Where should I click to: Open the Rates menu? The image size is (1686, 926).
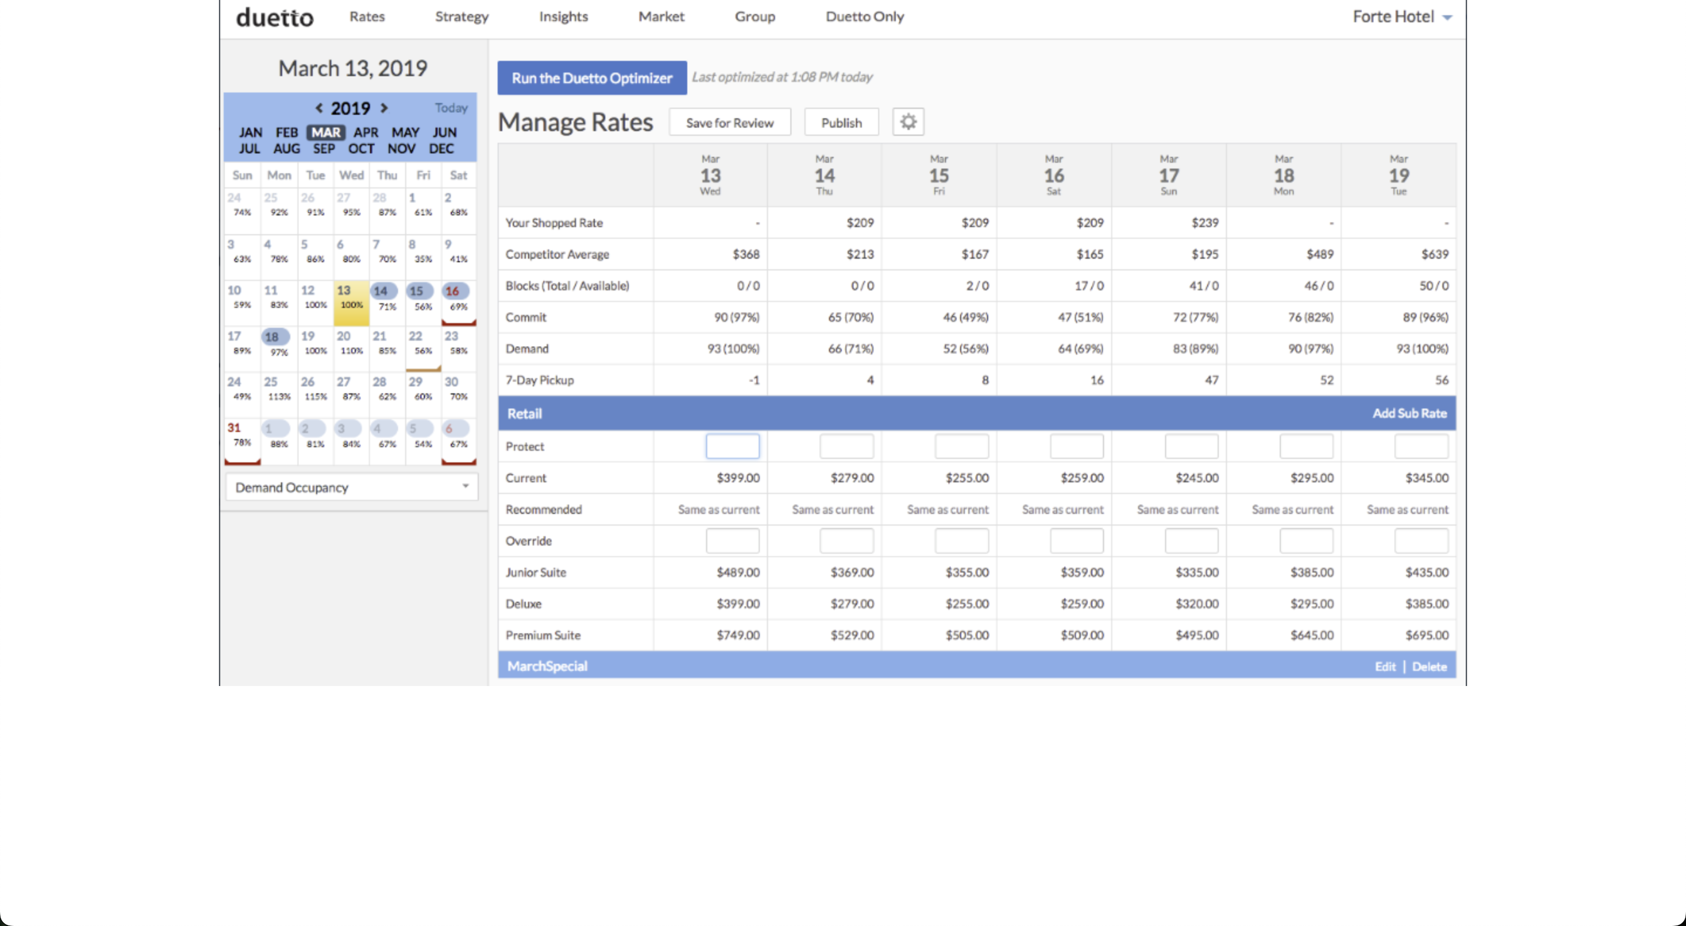[366, 16]
